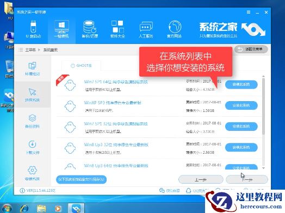The width and height of the screenshot is (285, 213).
Task: Click the 系统之家 brand logo
Action: pyautogui.click(x=232, y=29)
